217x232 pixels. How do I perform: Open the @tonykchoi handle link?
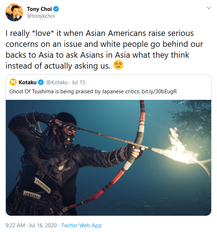(41, 16)
